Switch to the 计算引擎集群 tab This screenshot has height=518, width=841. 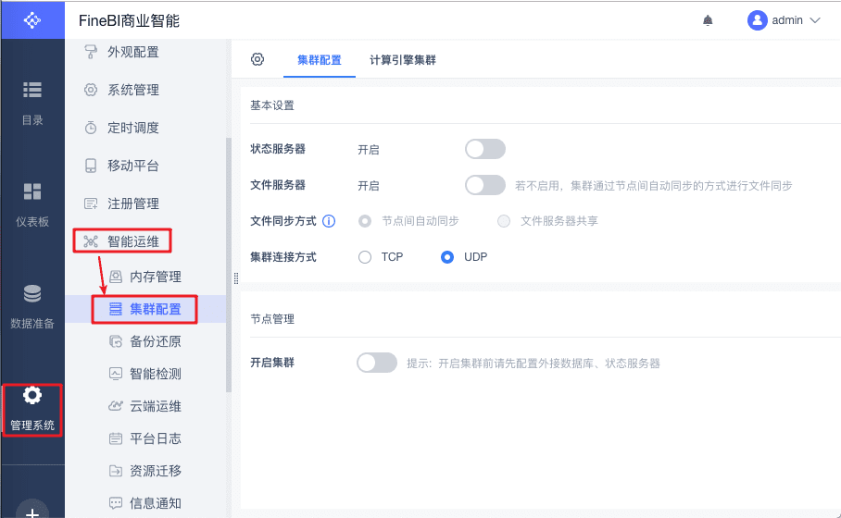point(402,60)
